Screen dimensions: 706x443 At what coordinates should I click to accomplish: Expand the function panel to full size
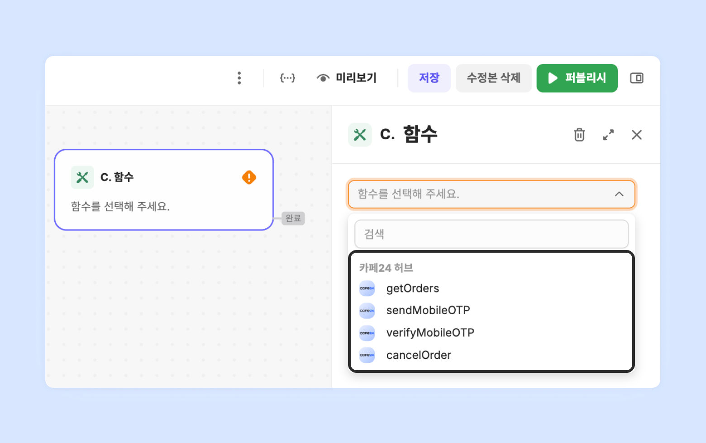pos(608,135)
